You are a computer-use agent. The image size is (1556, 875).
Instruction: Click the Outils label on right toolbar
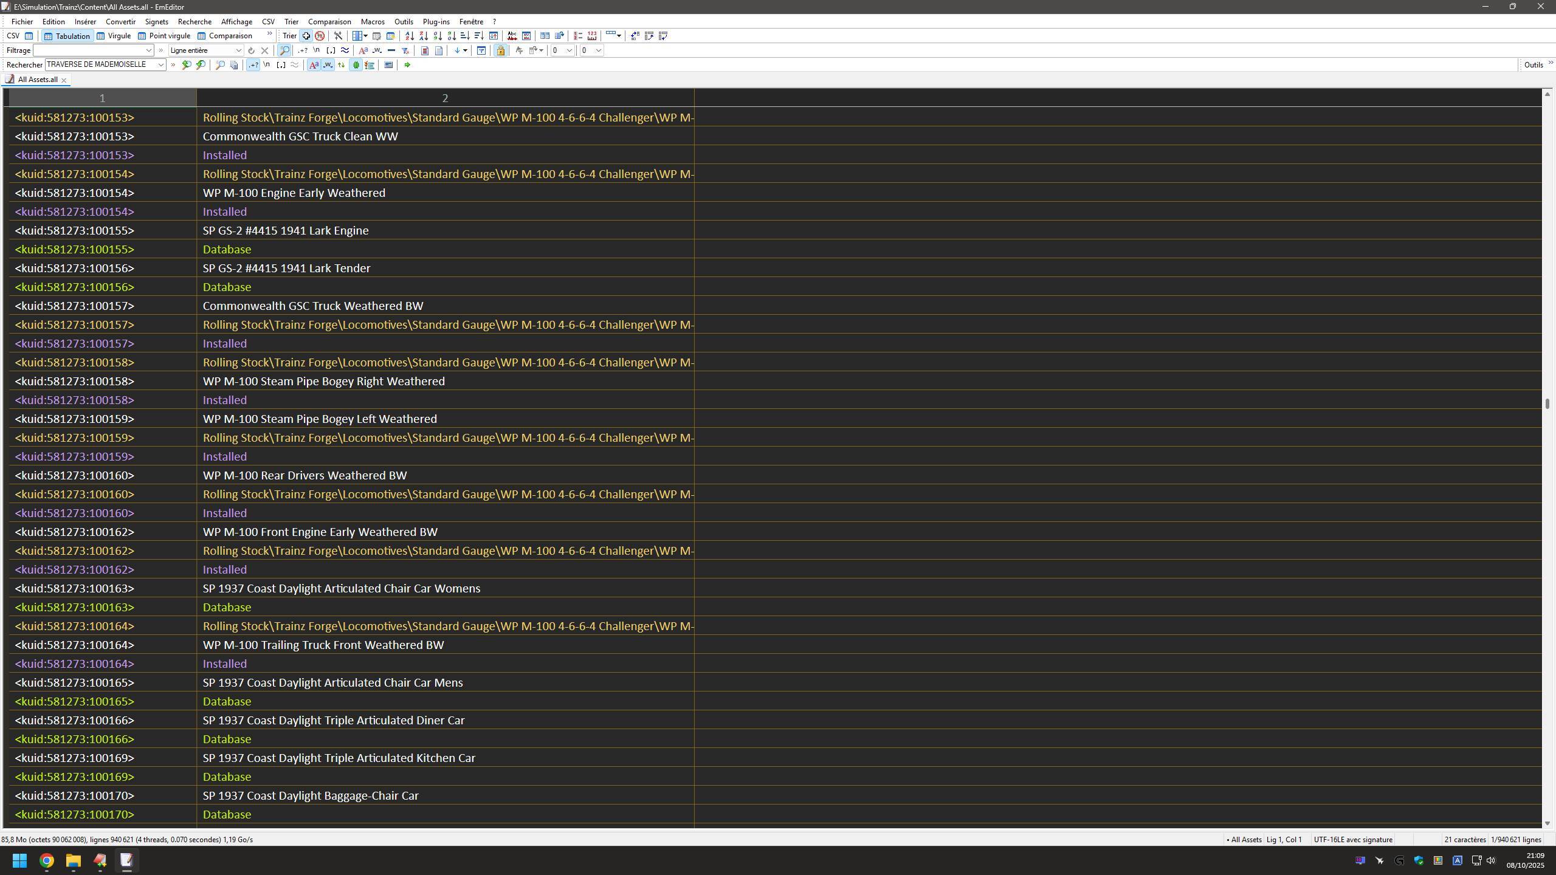coord(1533,65)
